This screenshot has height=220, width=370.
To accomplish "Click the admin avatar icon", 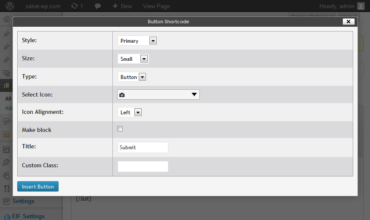I will coord(361,6).
